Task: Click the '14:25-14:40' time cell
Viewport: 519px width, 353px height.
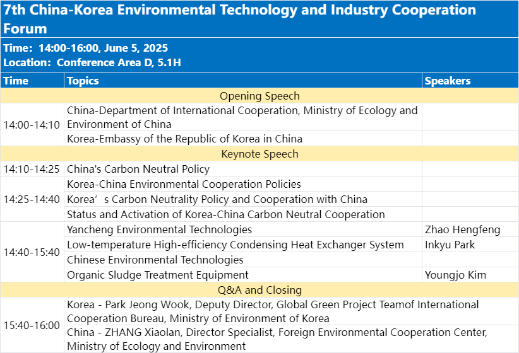Action: point(32,199)
